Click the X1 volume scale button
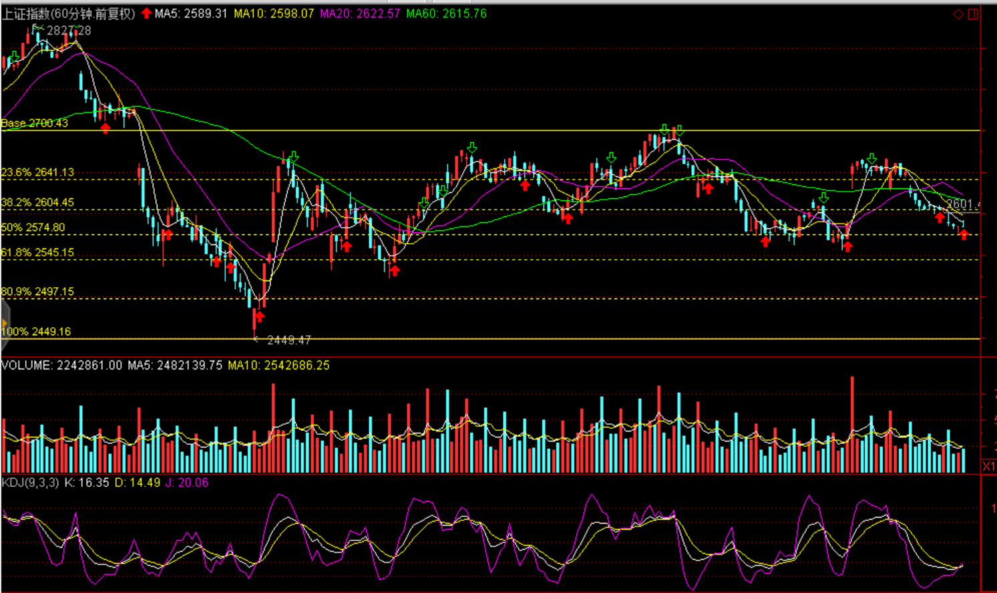The image size is (997, 593). coord(988,466)
